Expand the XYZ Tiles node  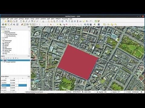tap(2, 52)
